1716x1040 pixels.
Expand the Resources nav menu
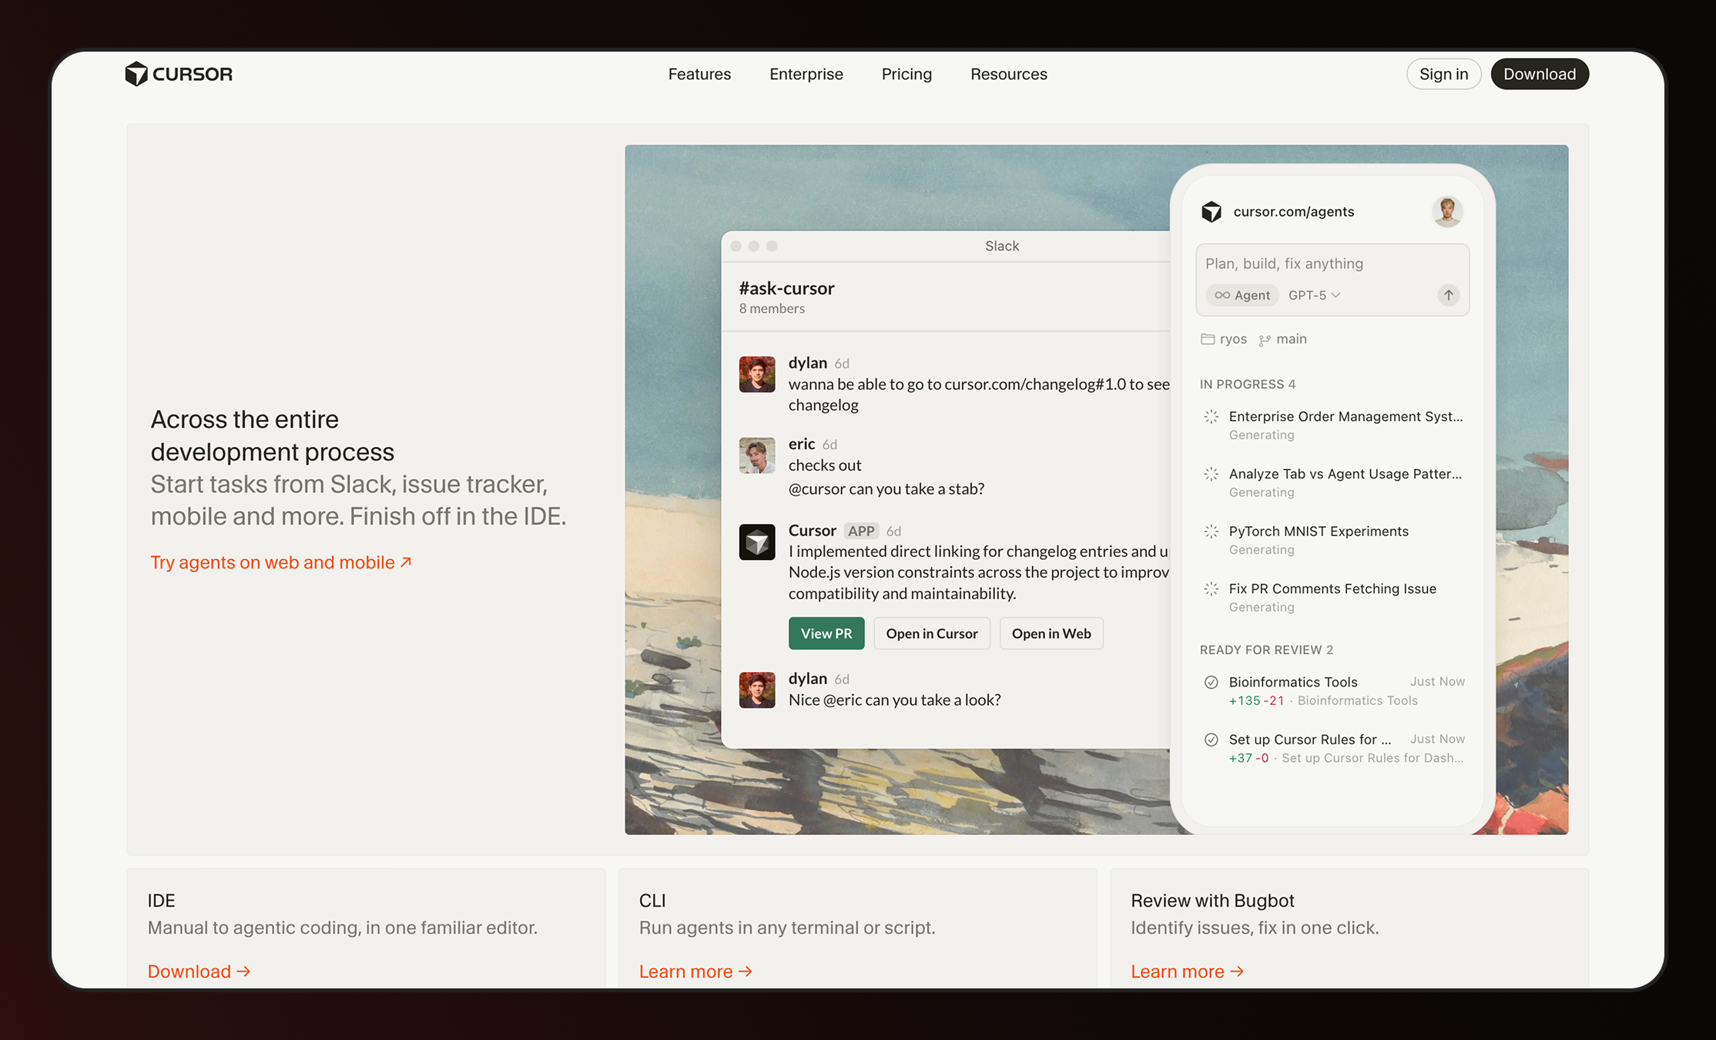coord(1008,74)
